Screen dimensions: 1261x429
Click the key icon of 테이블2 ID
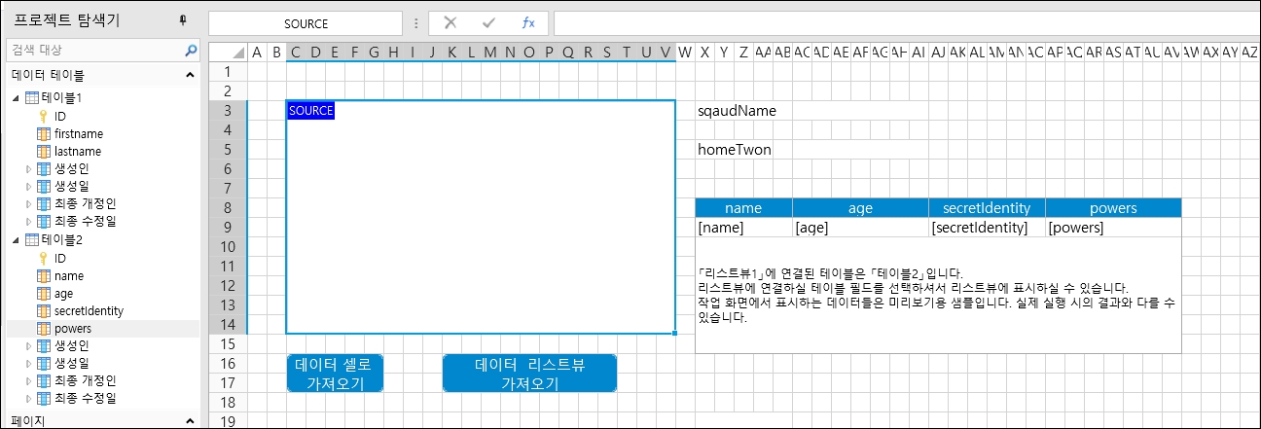[x=43, y=258]
